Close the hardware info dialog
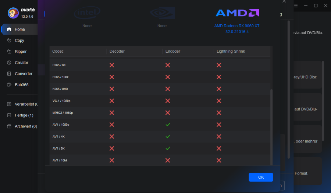This screenshot has height=193, width=331. pyautogui.click(x=284, y=1)
